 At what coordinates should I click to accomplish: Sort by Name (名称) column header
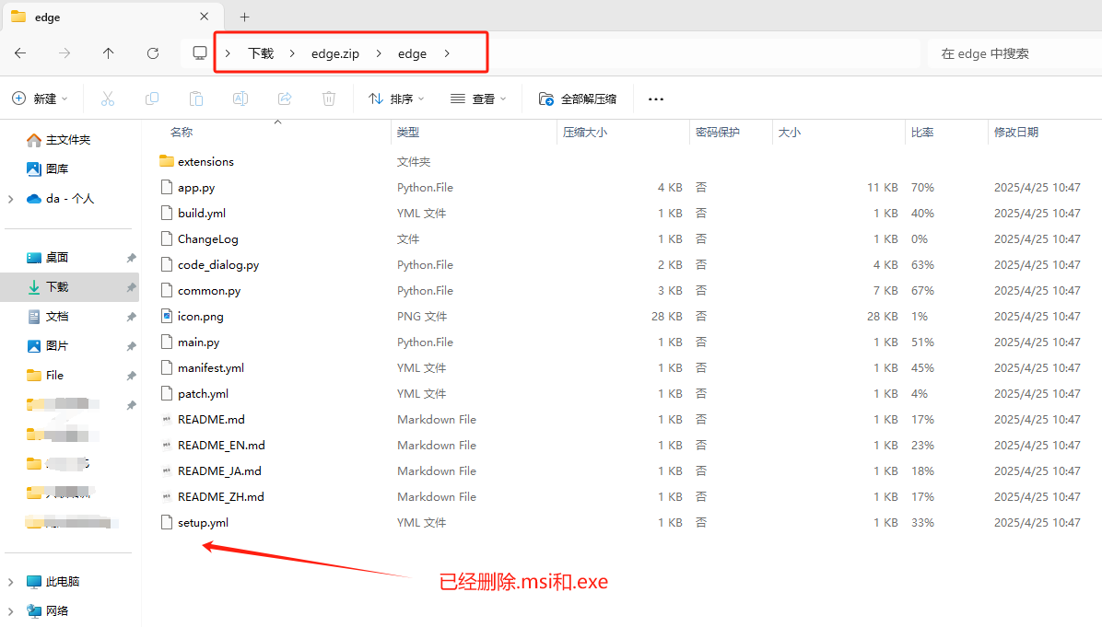(x=182, y=132)
